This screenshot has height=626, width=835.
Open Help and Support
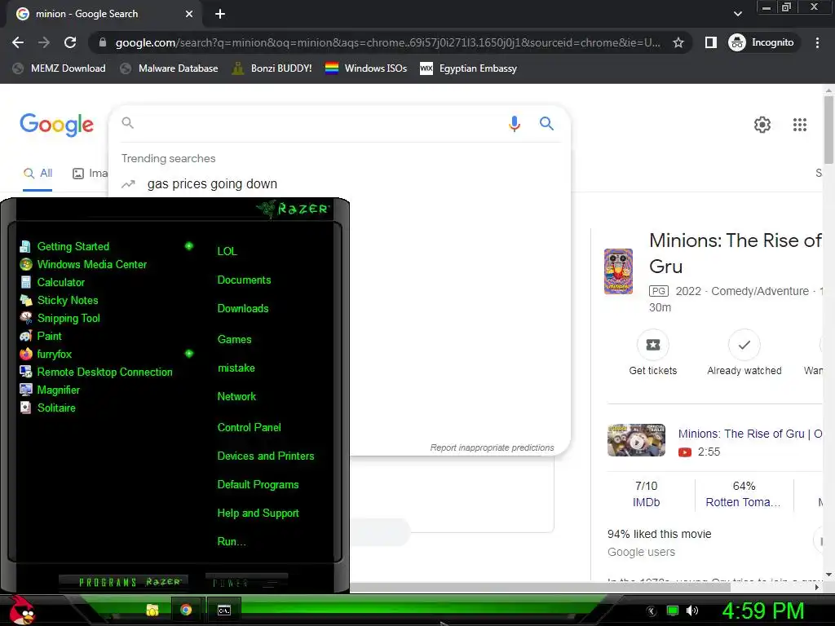[258, 514]
